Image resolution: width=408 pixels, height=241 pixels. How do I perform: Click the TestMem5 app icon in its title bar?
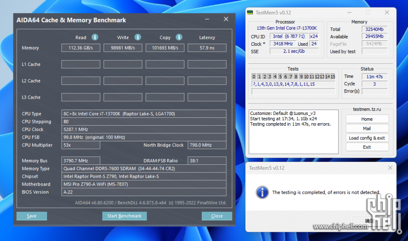click(250, 12)
